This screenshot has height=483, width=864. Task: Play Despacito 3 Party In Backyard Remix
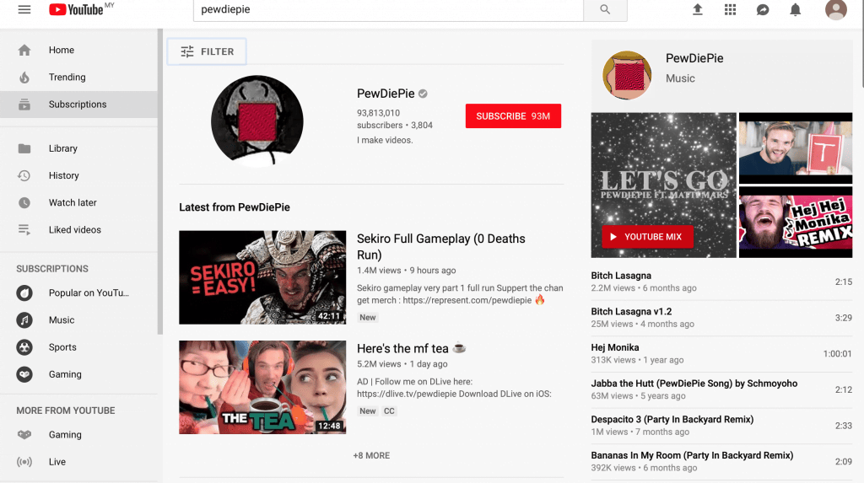pyautogui.click(x=722, y=426)
